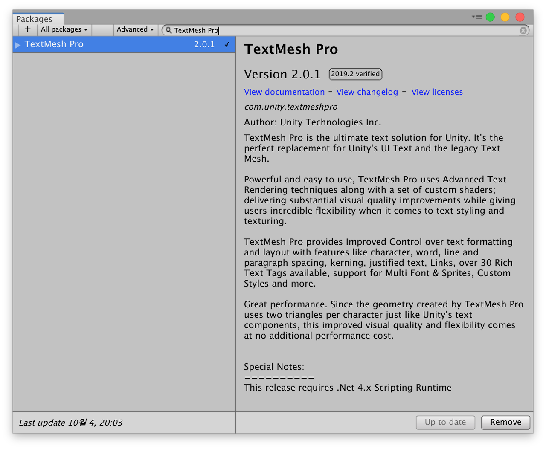Click the 2019.2 verified badge

355,74
